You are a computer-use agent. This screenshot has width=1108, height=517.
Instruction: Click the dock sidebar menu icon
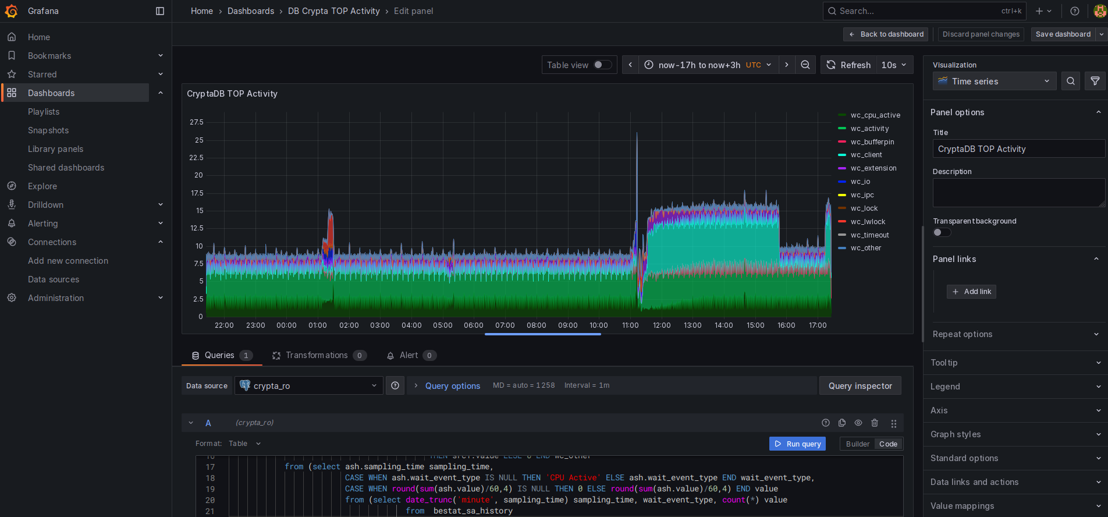click(x=160, y=11)
